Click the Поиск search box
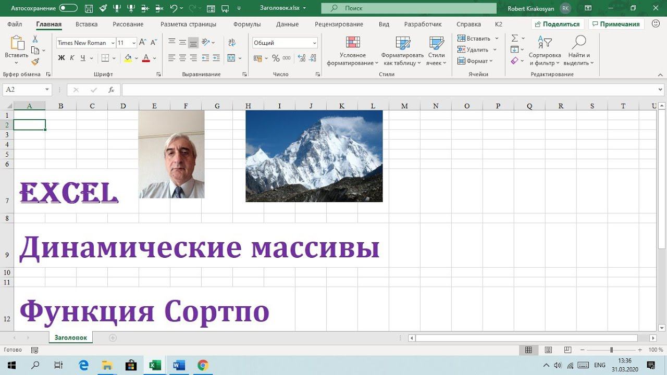667x375 pixels. click(409, 8)
